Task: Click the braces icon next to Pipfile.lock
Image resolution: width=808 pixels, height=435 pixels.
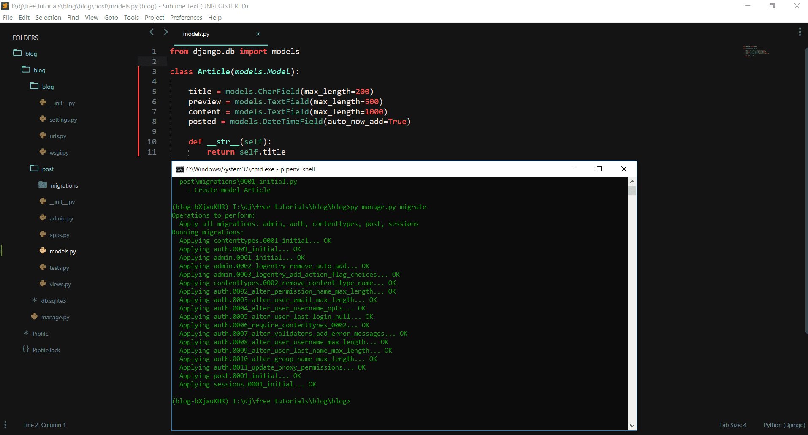Action: tap(26, 349)
